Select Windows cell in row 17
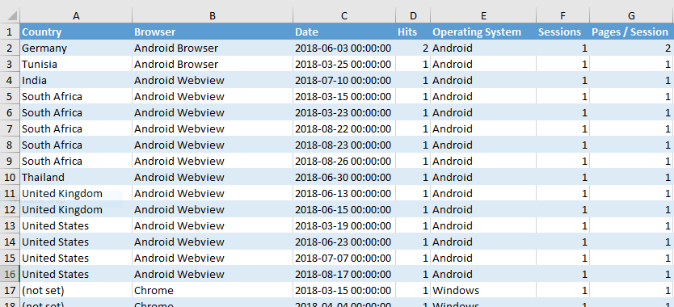The height and width of the screenshot is (307, 674). coord(483,290)
